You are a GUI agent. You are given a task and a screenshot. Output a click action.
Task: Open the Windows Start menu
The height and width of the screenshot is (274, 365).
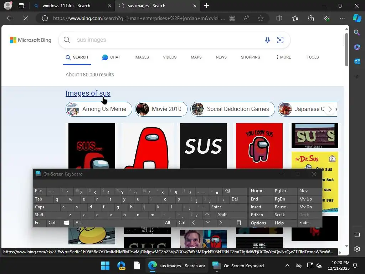point(105,265)
